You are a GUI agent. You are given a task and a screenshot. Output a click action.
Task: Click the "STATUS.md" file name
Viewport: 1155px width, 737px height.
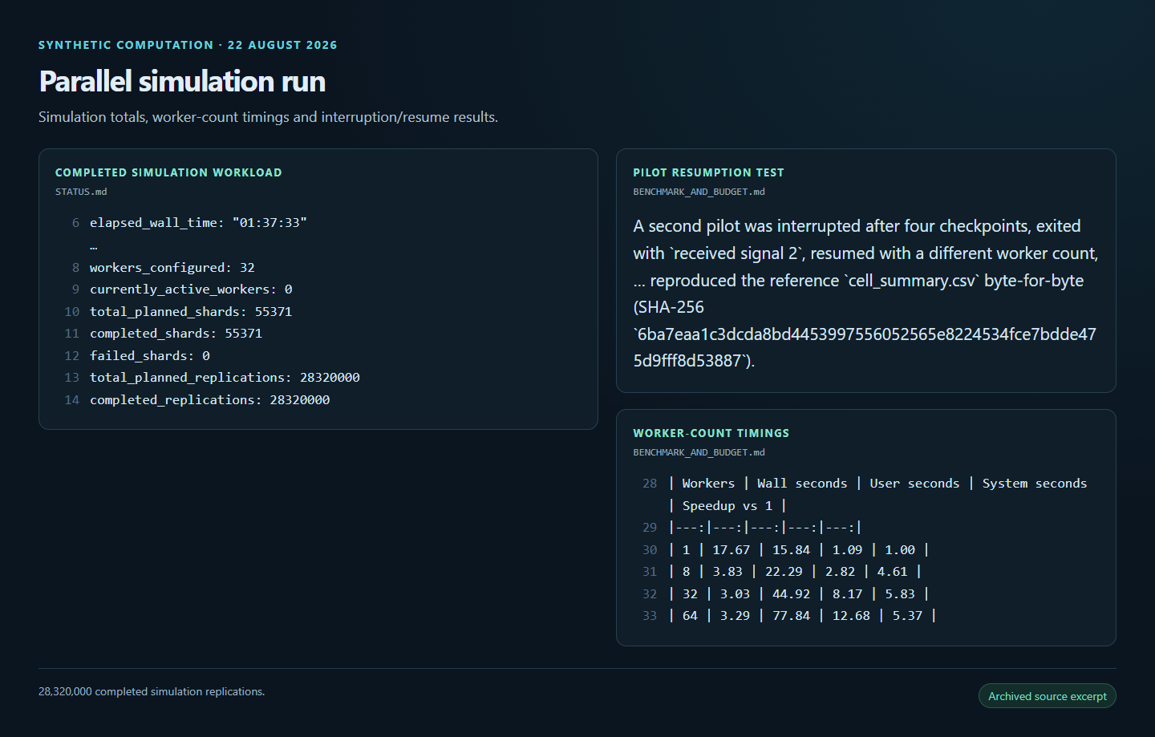click(x=81, y=192)
